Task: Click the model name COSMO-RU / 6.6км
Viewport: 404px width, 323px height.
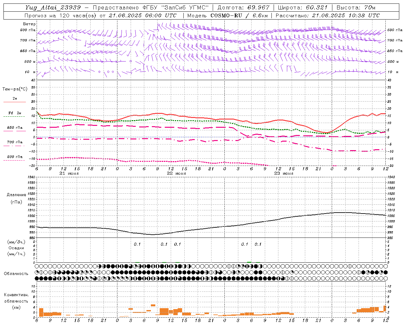Action: [x=239, y=15]
